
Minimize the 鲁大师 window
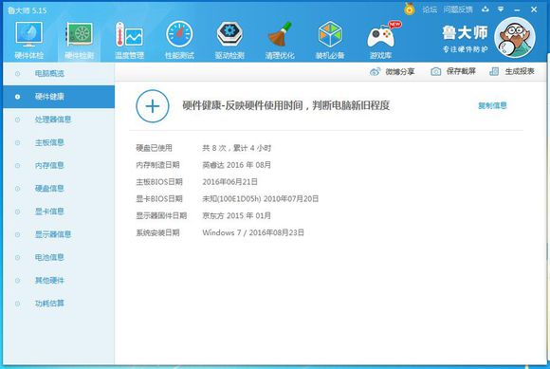tap(517, 9)
